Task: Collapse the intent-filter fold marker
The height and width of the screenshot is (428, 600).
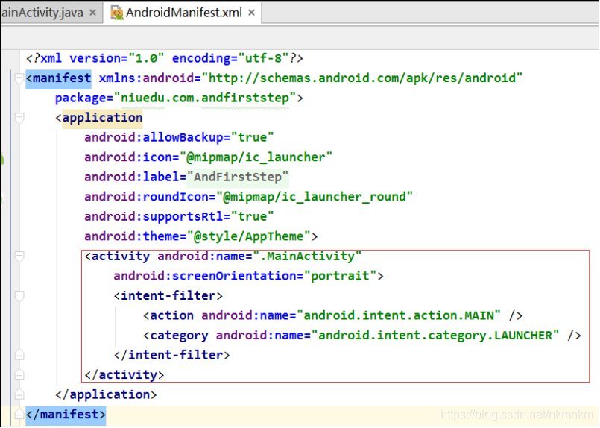Action: click(19, 295)
